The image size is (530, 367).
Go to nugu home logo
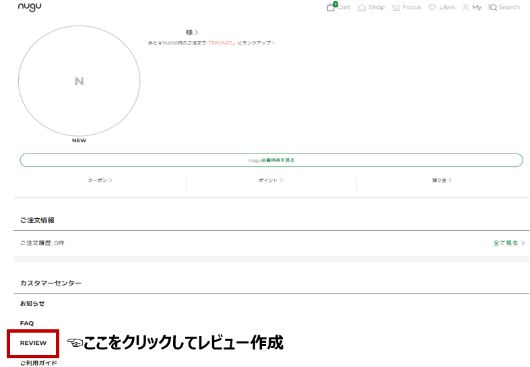(x=30, y=7)
